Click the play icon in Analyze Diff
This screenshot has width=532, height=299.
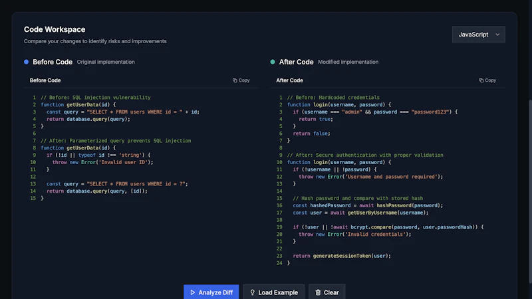point(193,292)
